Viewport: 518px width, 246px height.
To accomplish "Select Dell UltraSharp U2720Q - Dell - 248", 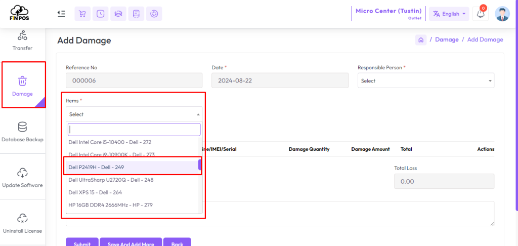I will [x=132, y=180].
